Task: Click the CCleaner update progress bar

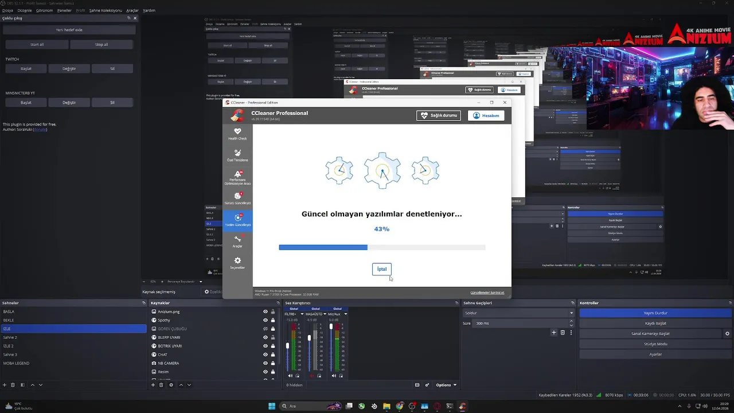Action: 382,247
